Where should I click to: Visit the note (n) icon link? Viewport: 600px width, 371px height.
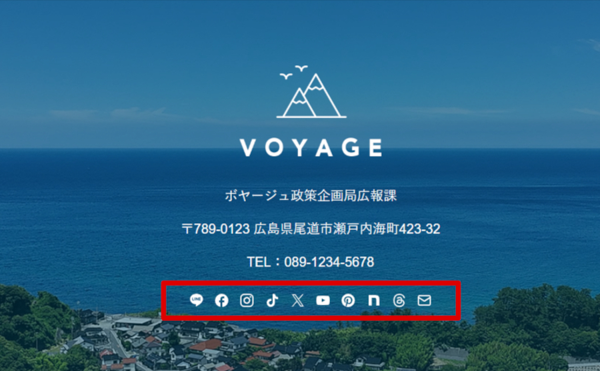click(x=374, y=300)
